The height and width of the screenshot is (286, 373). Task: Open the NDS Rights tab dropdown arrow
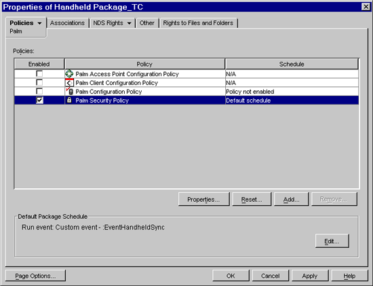click(x=129, y=23)
